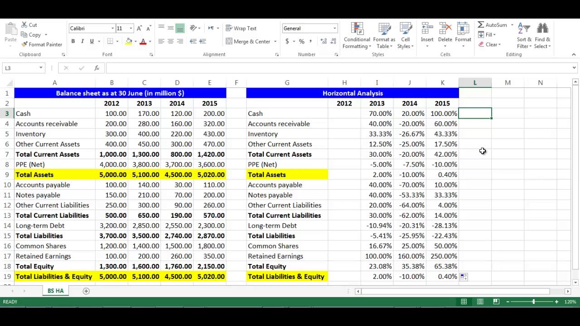Open the Number dialog launcher
580x326 pixels.
click(x=336, y=54)
